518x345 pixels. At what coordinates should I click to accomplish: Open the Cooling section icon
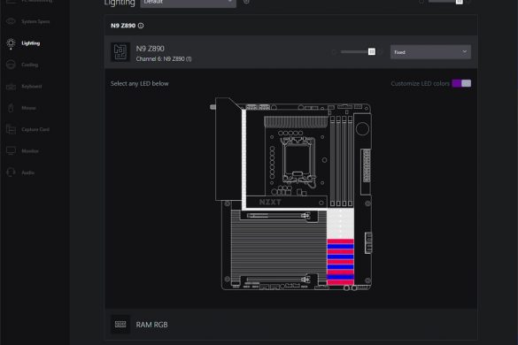pos(11,65)
